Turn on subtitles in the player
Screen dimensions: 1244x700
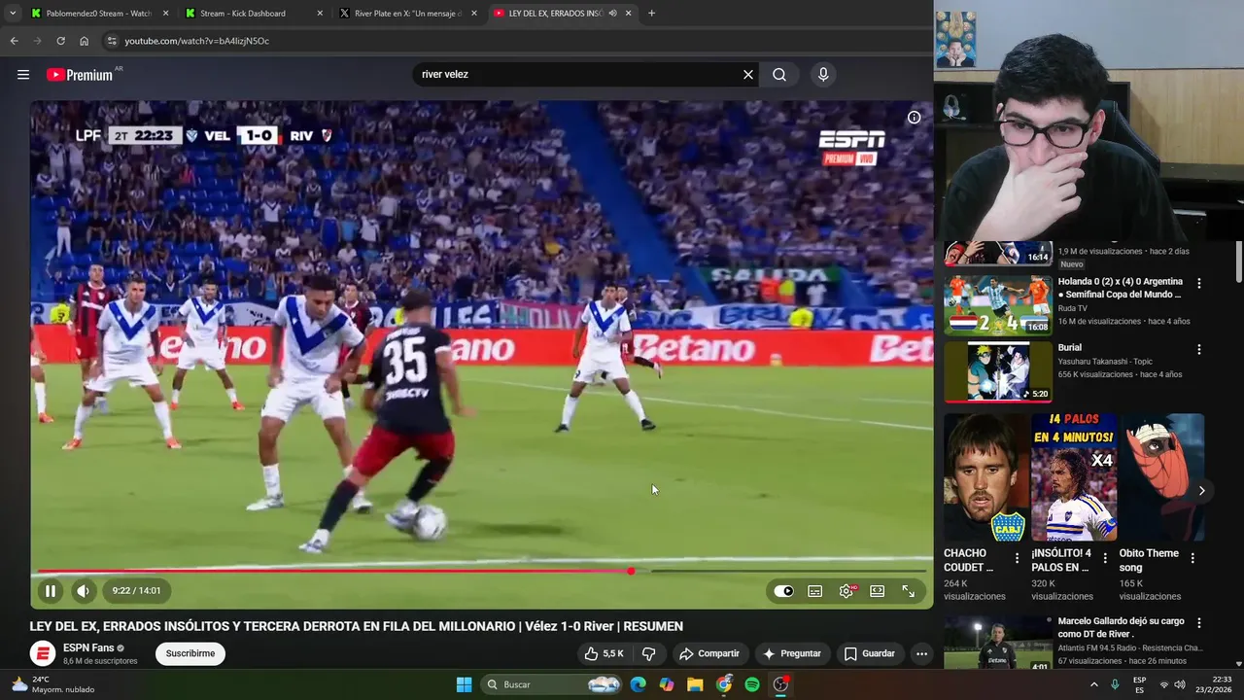click(815, 590)
